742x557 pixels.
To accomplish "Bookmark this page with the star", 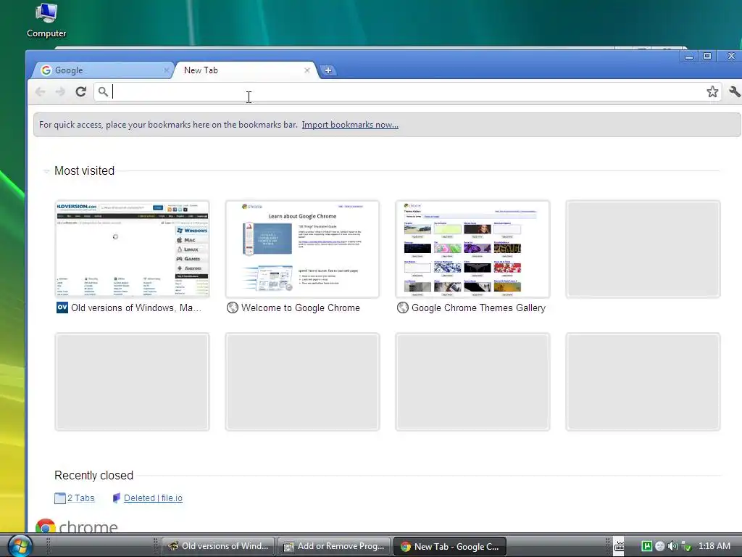I will [712, 91].
